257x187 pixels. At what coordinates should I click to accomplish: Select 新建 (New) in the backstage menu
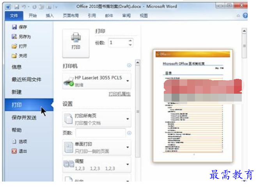16,92
